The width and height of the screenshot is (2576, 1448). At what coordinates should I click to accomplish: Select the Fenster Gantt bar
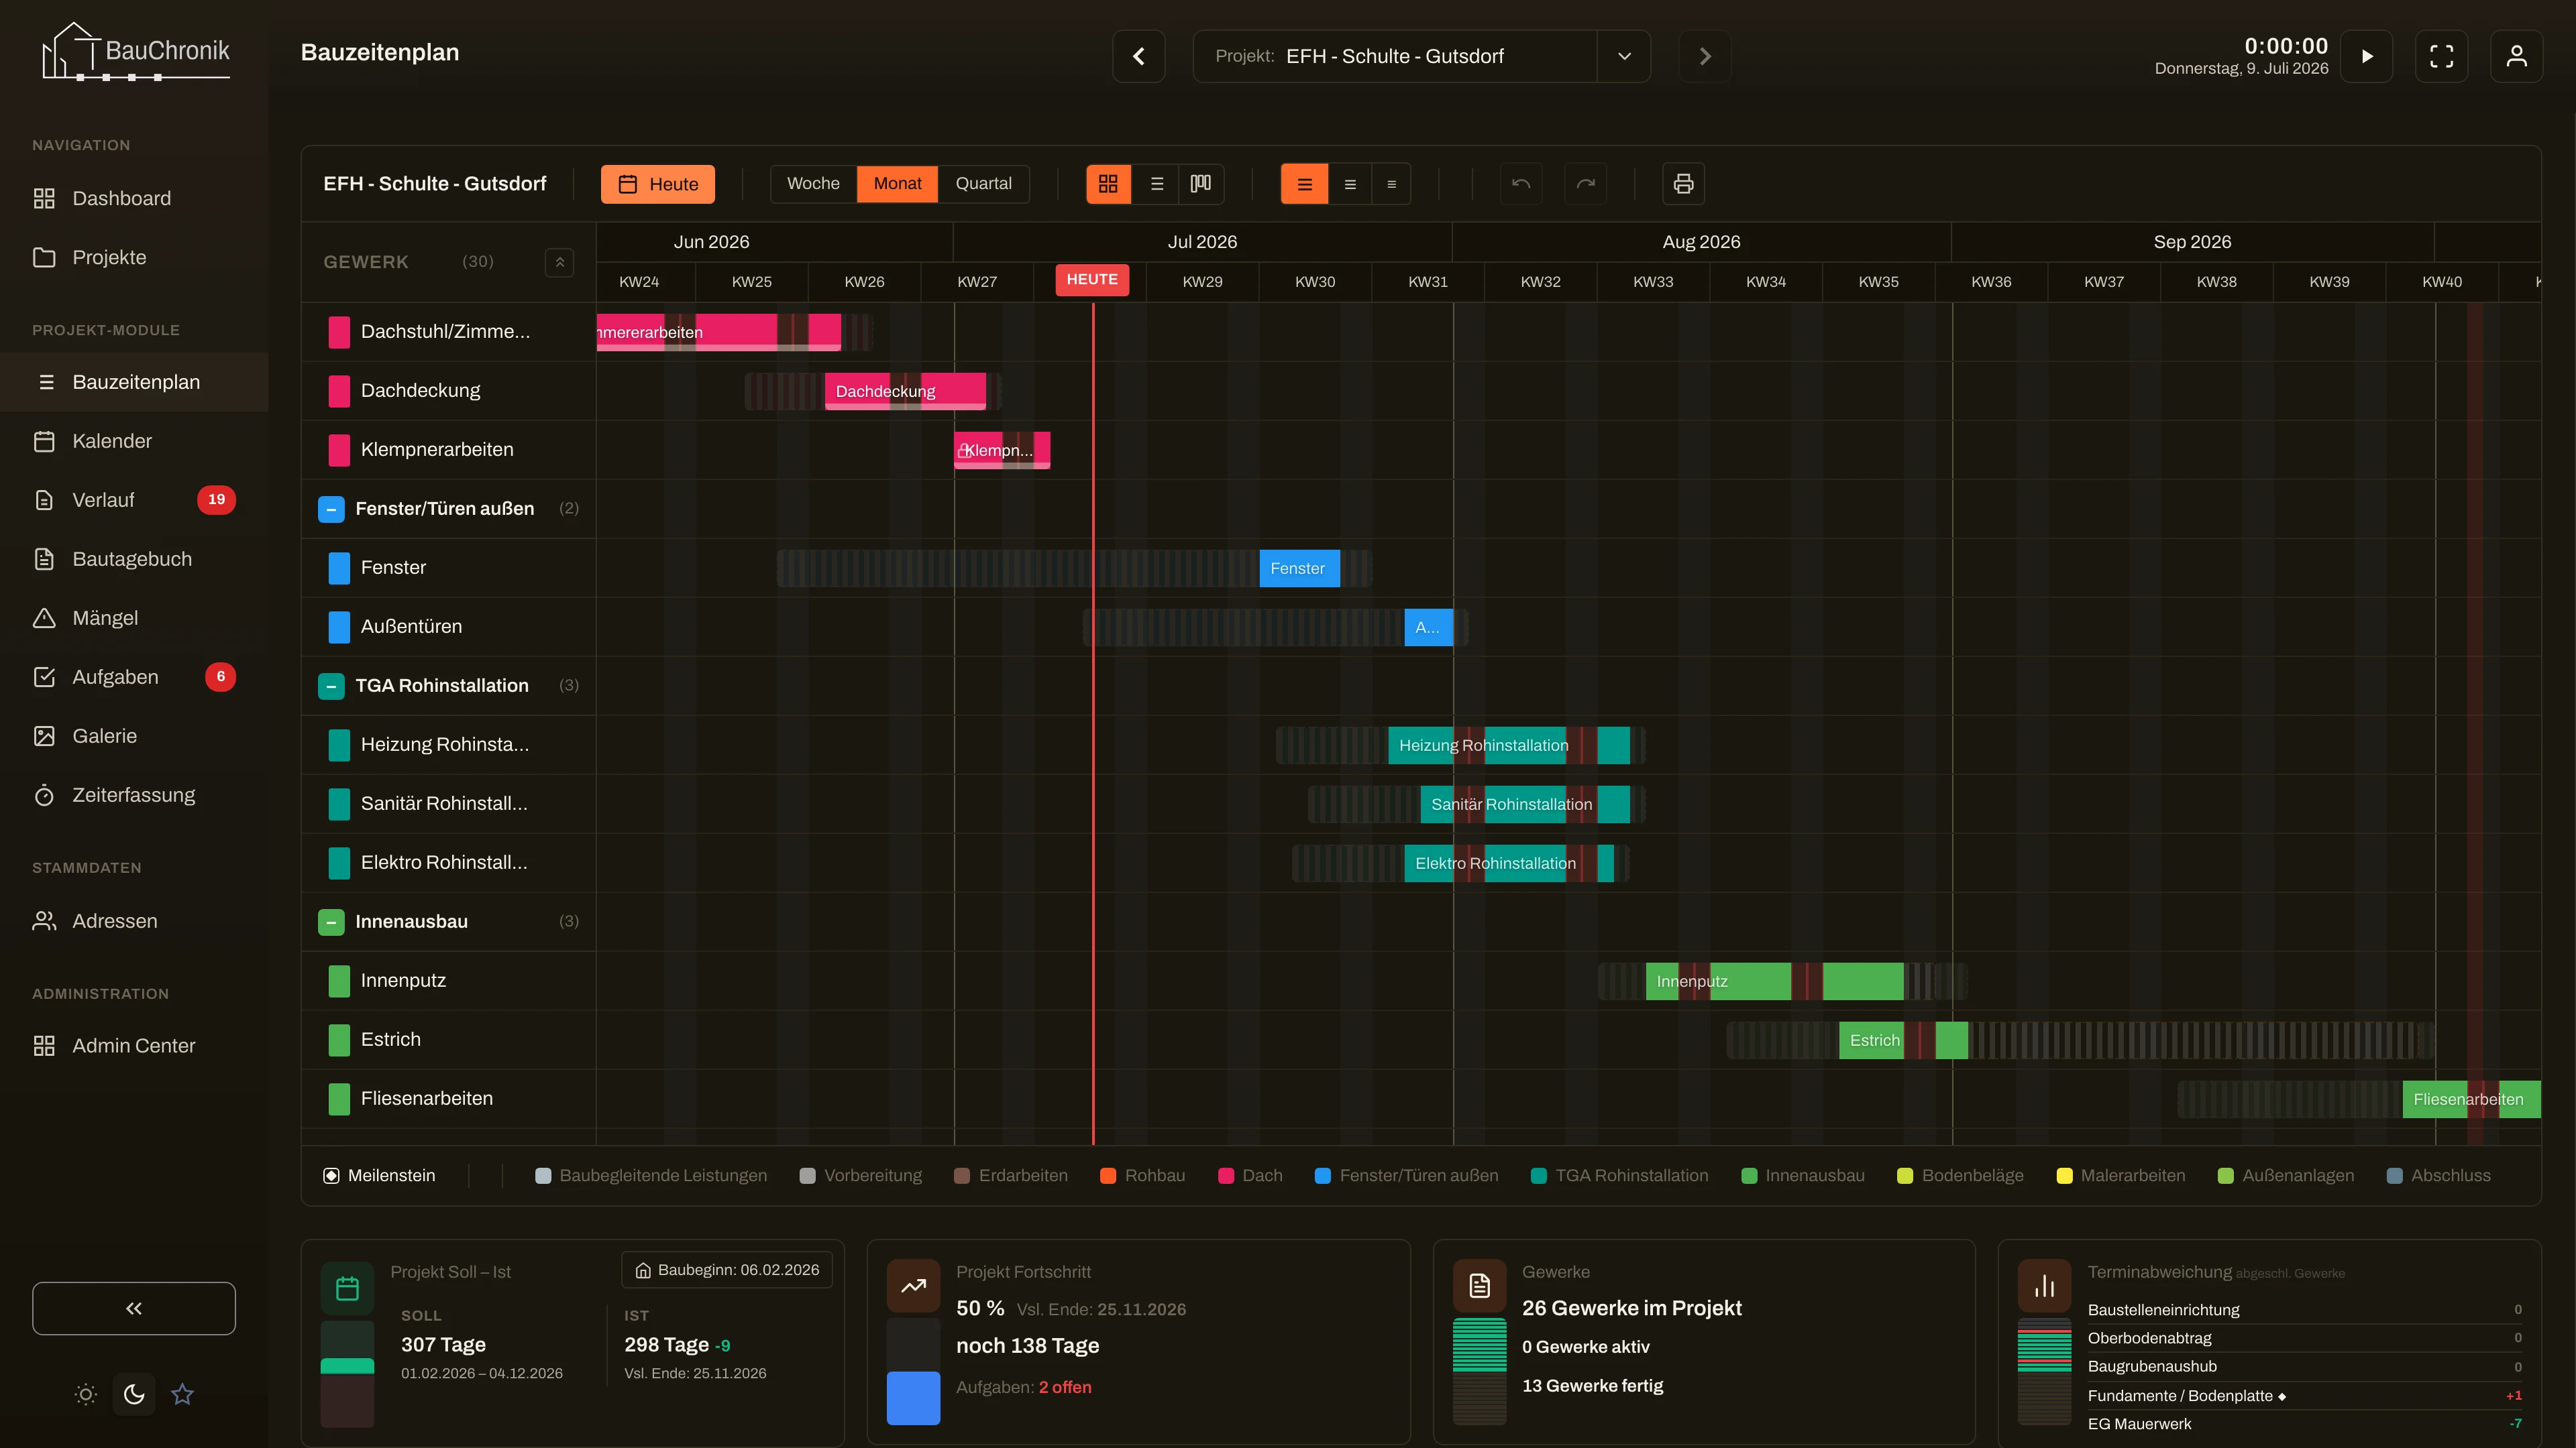click(1299, 568)
